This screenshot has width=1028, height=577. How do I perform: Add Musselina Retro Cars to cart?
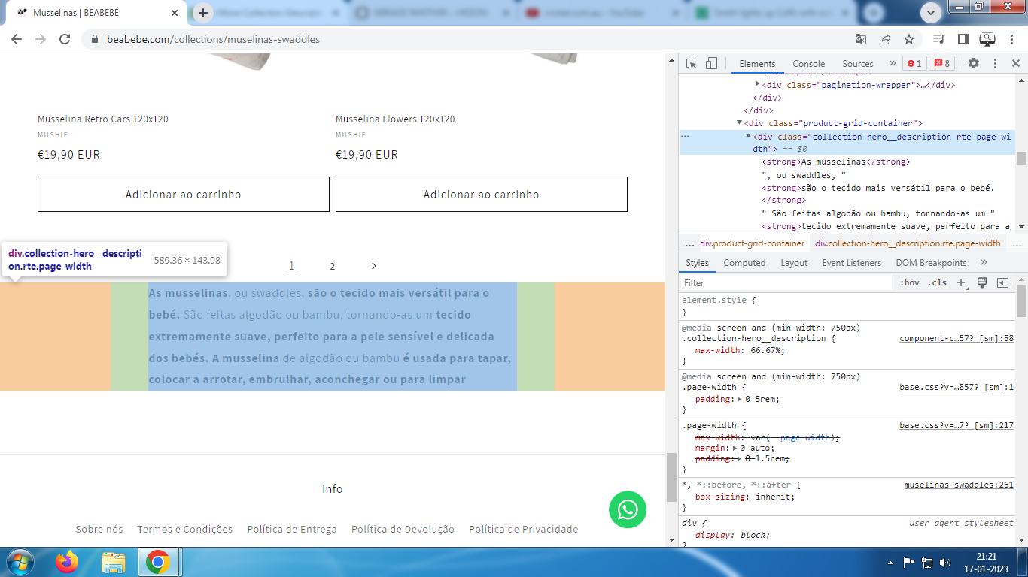183,195
